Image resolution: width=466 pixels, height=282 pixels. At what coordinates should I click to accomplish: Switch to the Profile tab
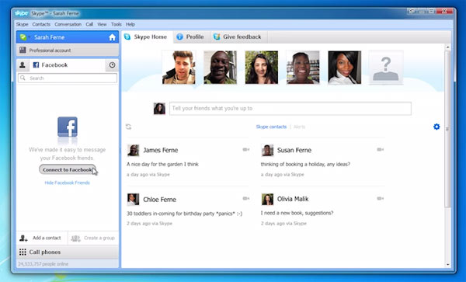click(191, 37)
